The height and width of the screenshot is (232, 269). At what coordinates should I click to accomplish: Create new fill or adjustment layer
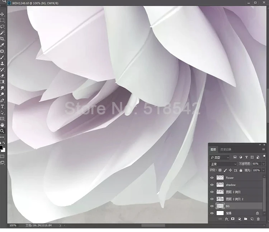click(239, 219)
